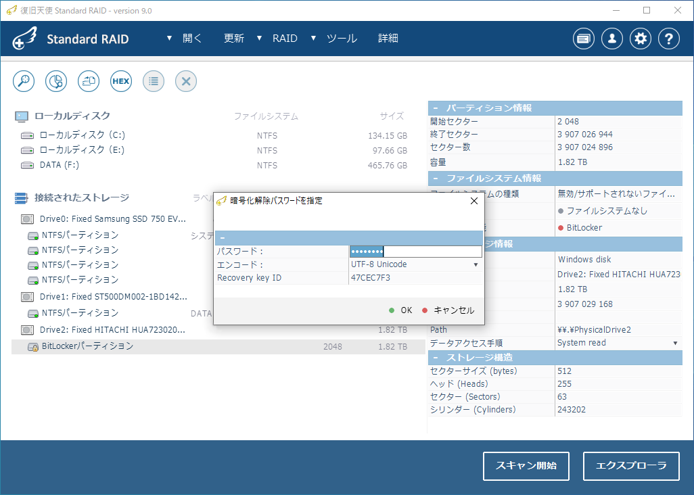Open the settings gear icon
Screen dimensions: 694x495
click(x=641, y=39)
